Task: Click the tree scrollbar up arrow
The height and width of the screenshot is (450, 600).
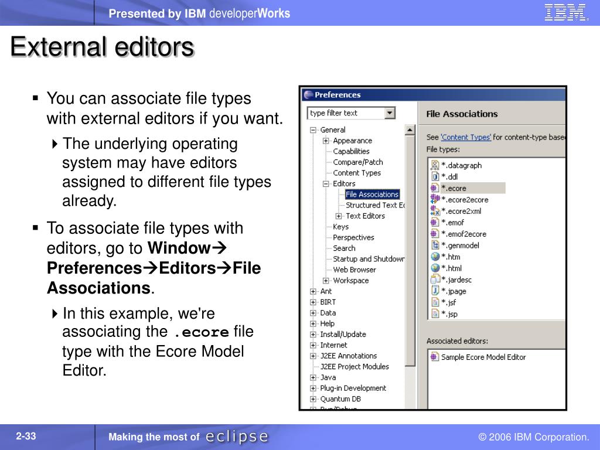Action: (410, 130)
